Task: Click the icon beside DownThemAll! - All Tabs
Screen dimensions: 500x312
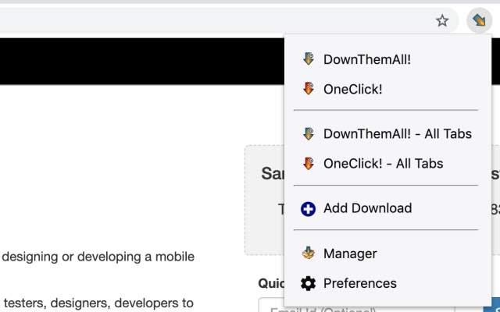Action: 309,134
